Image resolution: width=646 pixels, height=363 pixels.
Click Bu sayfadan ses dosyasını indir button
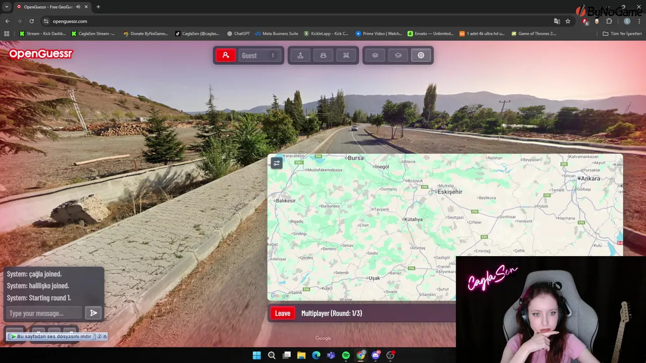pos(51,336)
